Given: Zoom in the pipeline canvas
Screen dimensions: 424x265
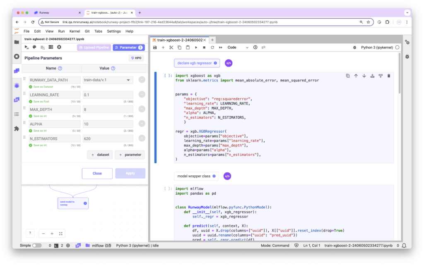Looking at the screenshot, I should point(52,234).
